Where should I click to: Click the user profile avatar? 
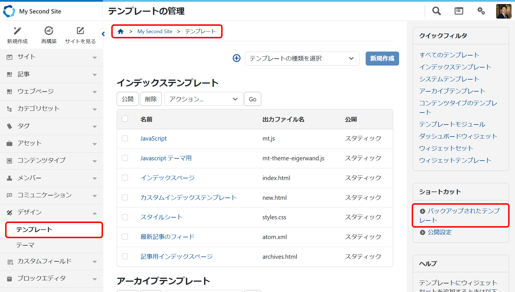(x=504, y=11)
